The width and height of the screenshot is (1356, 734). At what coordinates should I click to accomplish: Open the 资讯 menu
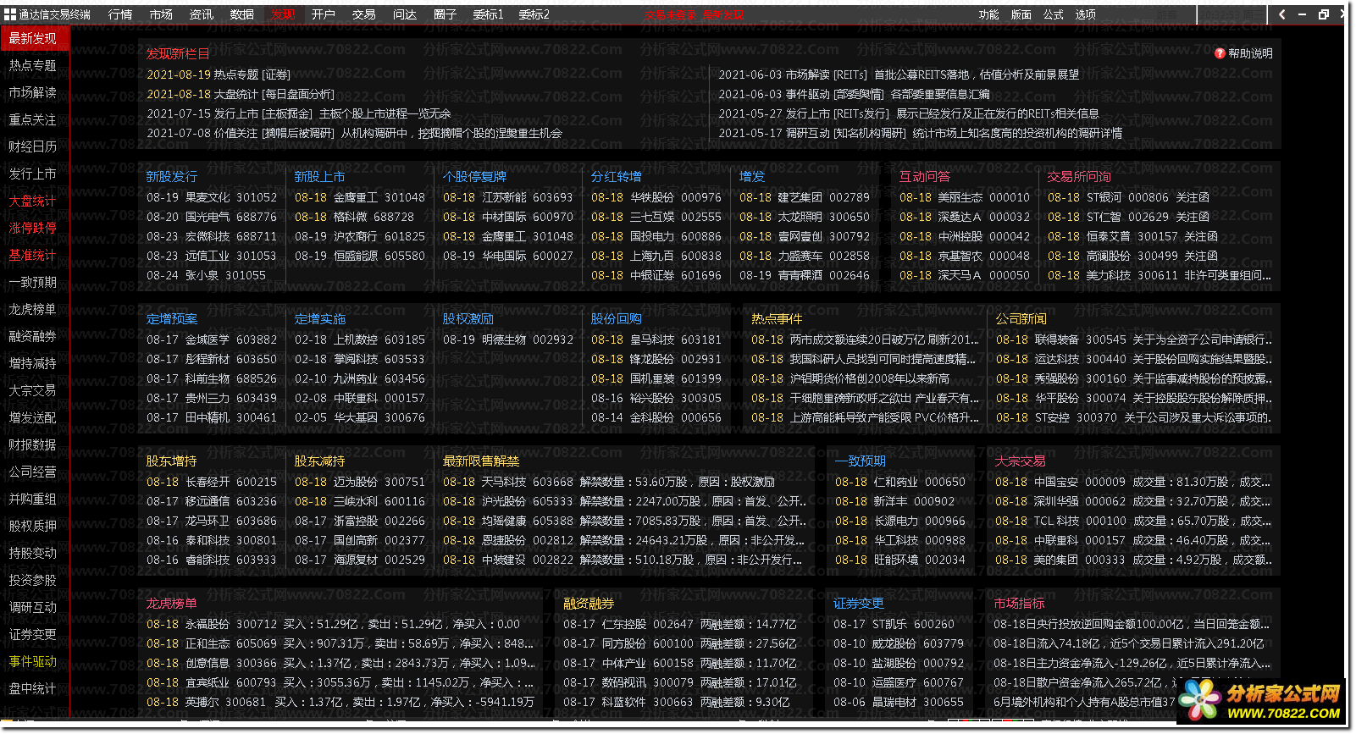tap(202, 14)
